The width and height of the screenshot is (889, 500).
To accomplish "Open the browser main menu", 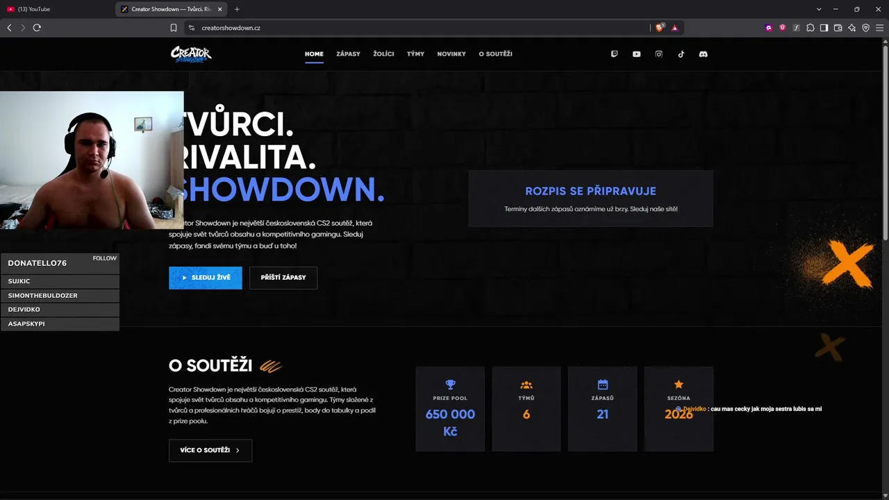I will (x=880, y=28).
